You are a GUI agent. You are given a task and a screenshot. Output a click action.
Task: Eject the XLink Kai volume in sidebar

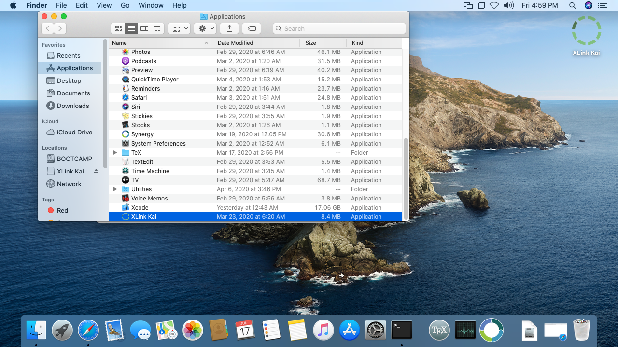coord(96,171)
